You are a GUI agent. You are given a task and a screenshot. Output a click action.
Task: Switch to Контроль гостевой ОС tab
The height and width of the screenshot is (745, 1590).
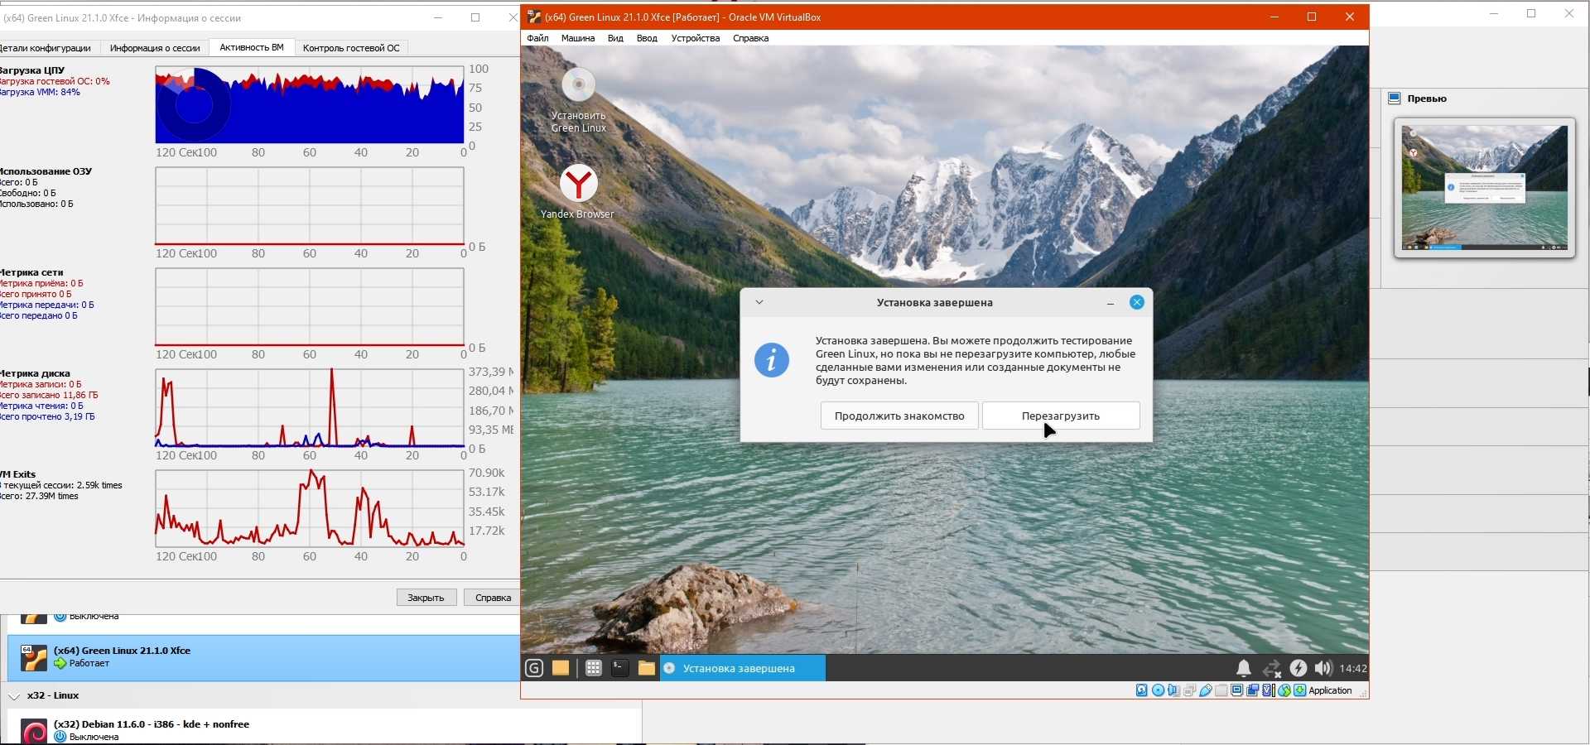coord(351,48)
